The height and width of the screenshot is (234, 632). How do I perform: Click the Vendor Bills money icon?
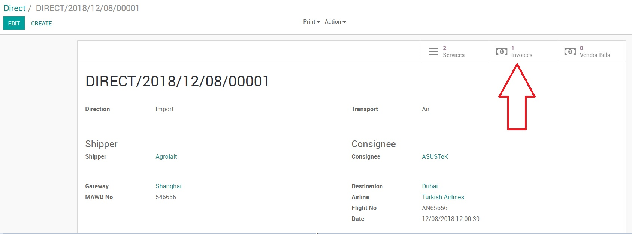point(570,52)
